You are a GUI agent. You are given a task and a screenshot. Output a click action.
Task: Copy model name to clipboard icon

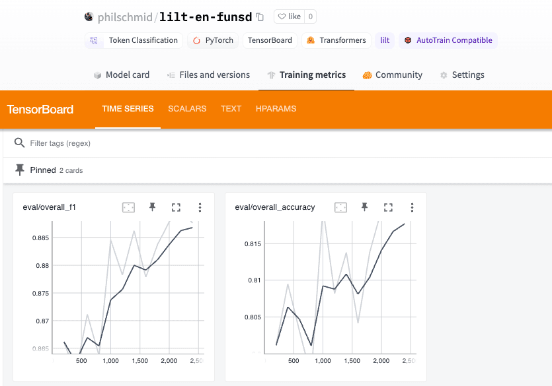(260, 17)
